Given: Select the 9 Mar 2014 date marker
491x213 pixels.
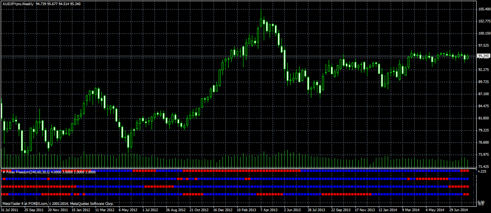Looking at the screenshot, I should point(412,210).
